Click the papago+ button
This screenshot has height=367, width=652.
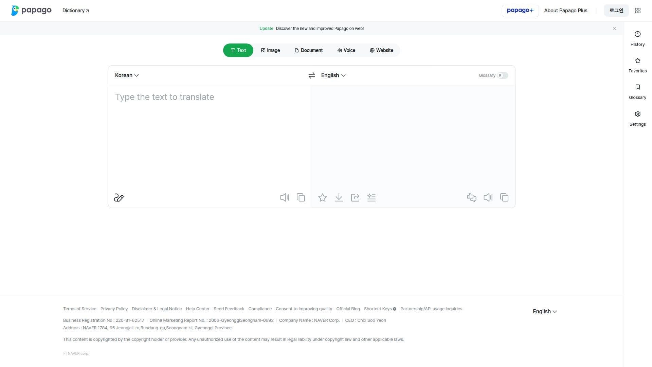[x=520, y=11]
